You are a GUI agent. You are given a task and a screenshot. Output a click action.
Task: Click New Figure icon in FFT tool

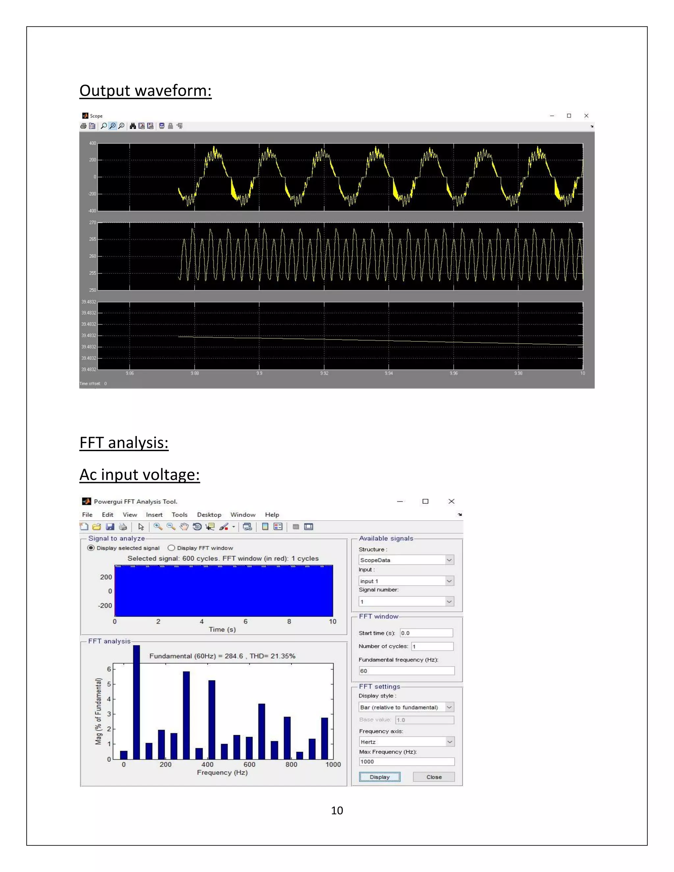click(84, 526)
